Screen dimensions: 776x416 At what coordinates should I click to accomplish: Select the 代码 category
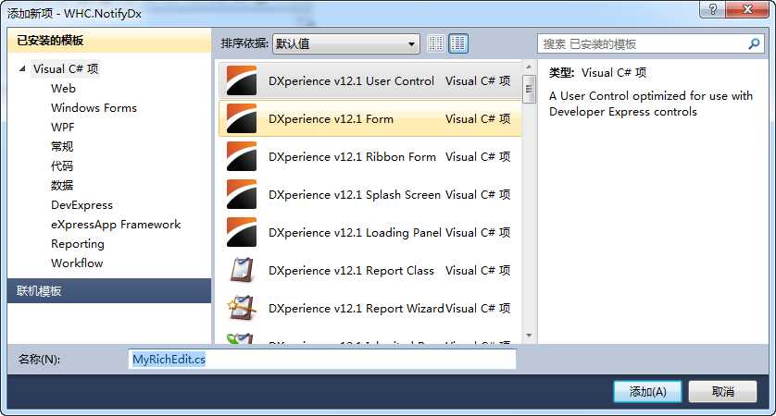coord(62,166)
